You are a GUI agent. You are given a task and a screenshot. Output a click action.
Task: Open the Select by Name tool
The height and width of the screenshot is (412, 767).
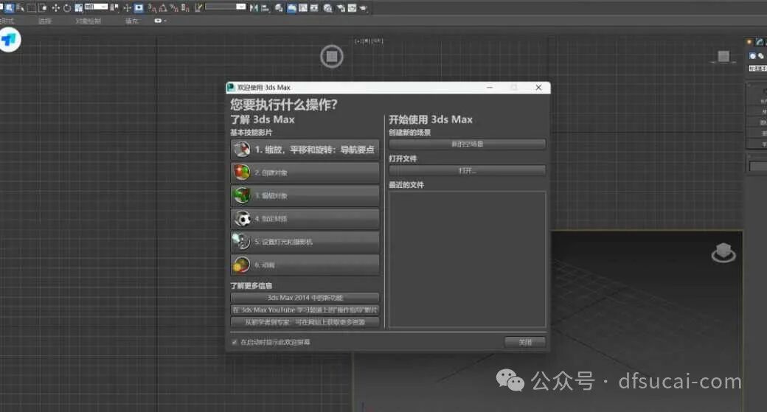pyautogui.click(x=20, y=8)
